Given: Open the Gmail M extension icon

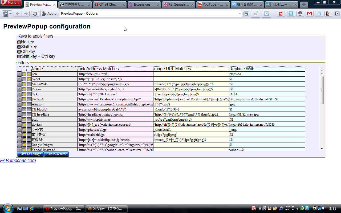Looking at the screenshot, I should tap(309, 14).
